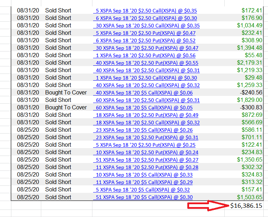Select Sold Short in the $172.41 row

coord(58,10)
